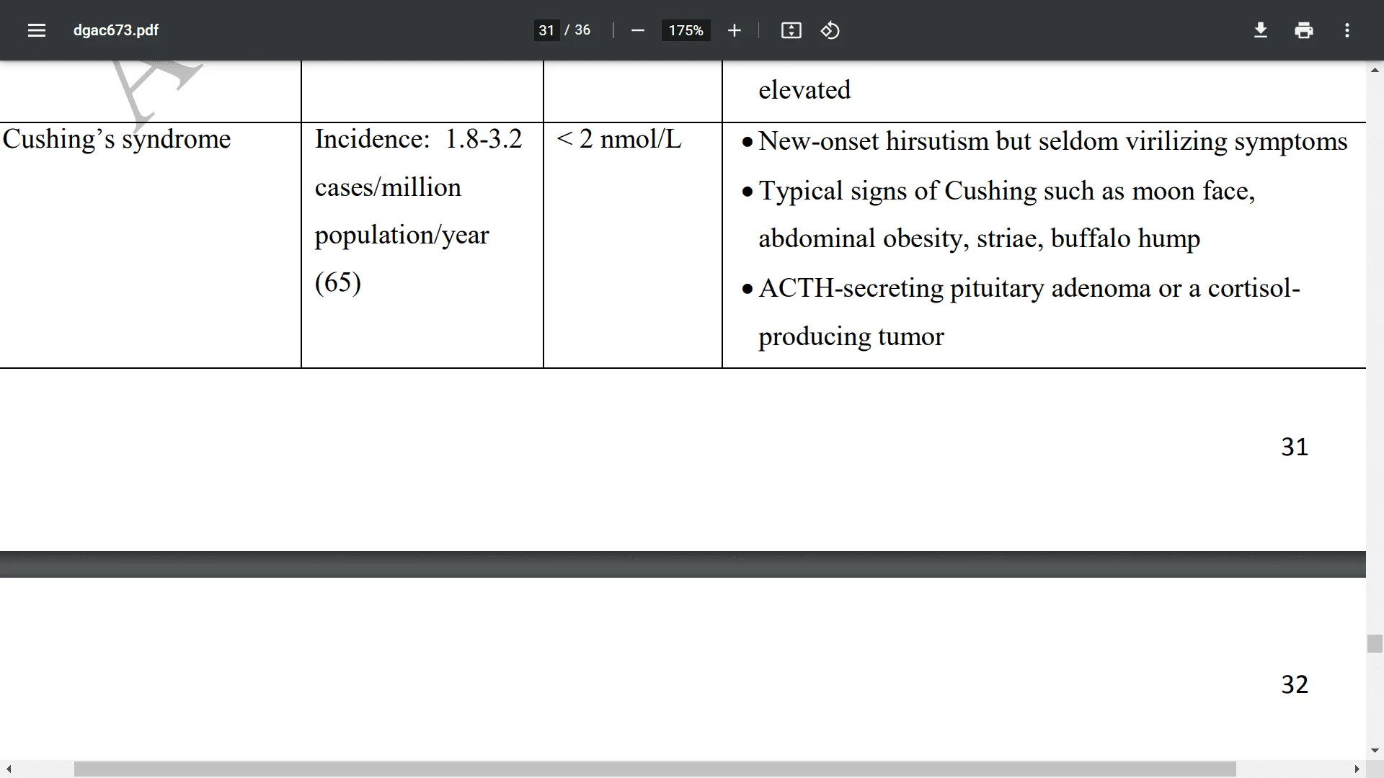Click the "cases/million" text line

click(388, 187)
